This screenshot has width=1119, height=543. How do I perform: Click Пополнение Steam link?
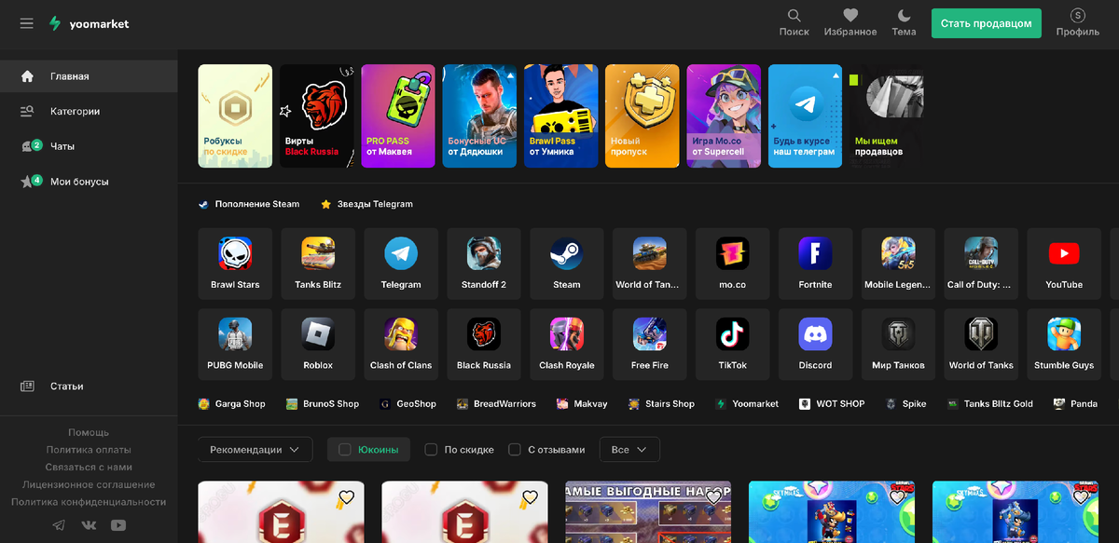click(249, 204)
